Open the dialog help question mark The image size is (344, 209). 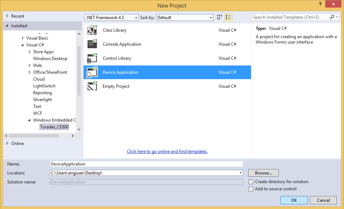[x=320, y=5]
